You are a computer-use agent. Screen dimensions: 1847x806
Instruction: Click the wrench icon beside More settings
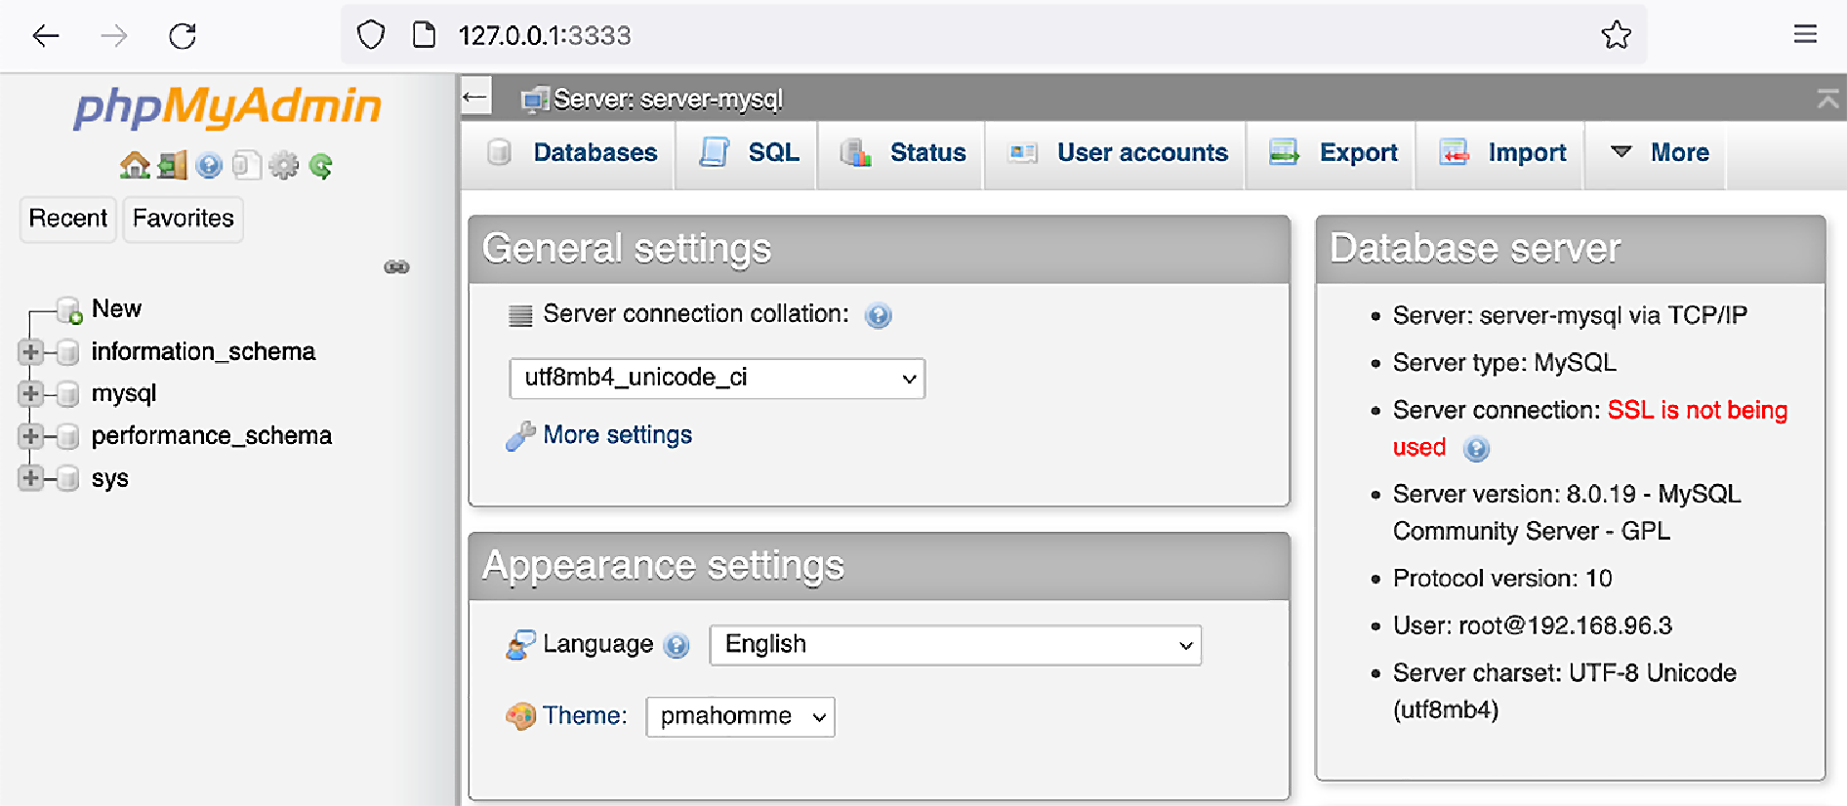point(520,436)
